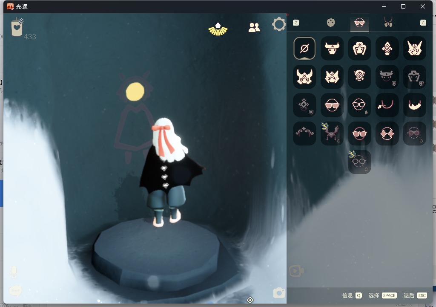This screenshot has width=436, height=307.
Task: Select the round glasses in the bottom row
Action: tap(359, 162)
